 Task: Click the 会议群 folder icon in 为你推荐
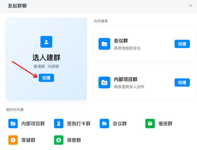click(104, 44)
